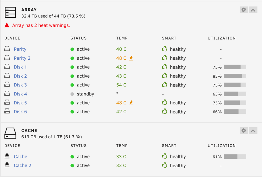Open the Disk 4 device link
Viewport: 262px width, 177px height.
(x=20, y=94)
